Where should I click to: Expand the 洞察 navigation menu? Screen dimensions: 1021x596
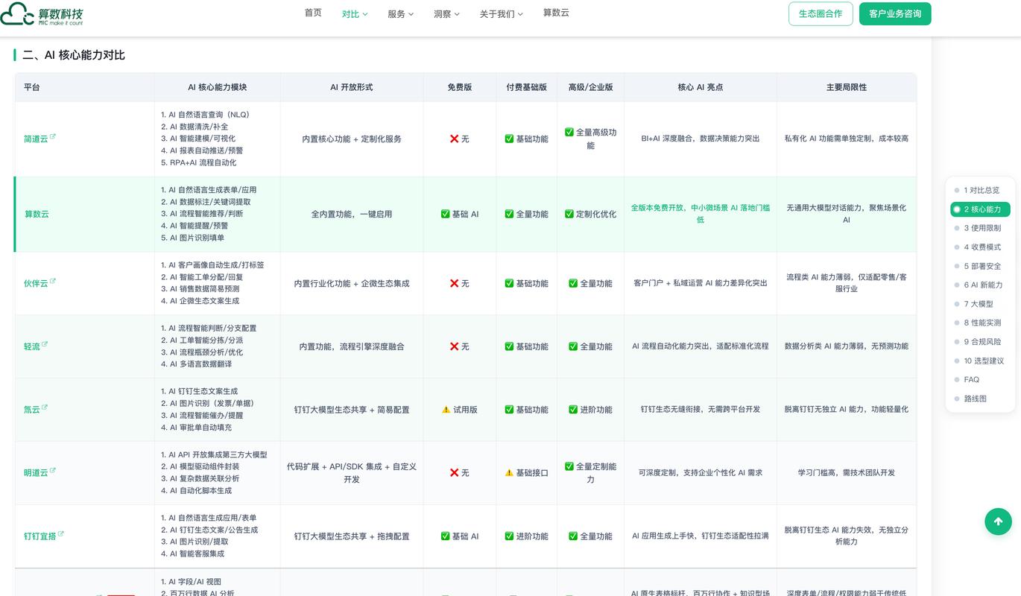tap(446, 14)
